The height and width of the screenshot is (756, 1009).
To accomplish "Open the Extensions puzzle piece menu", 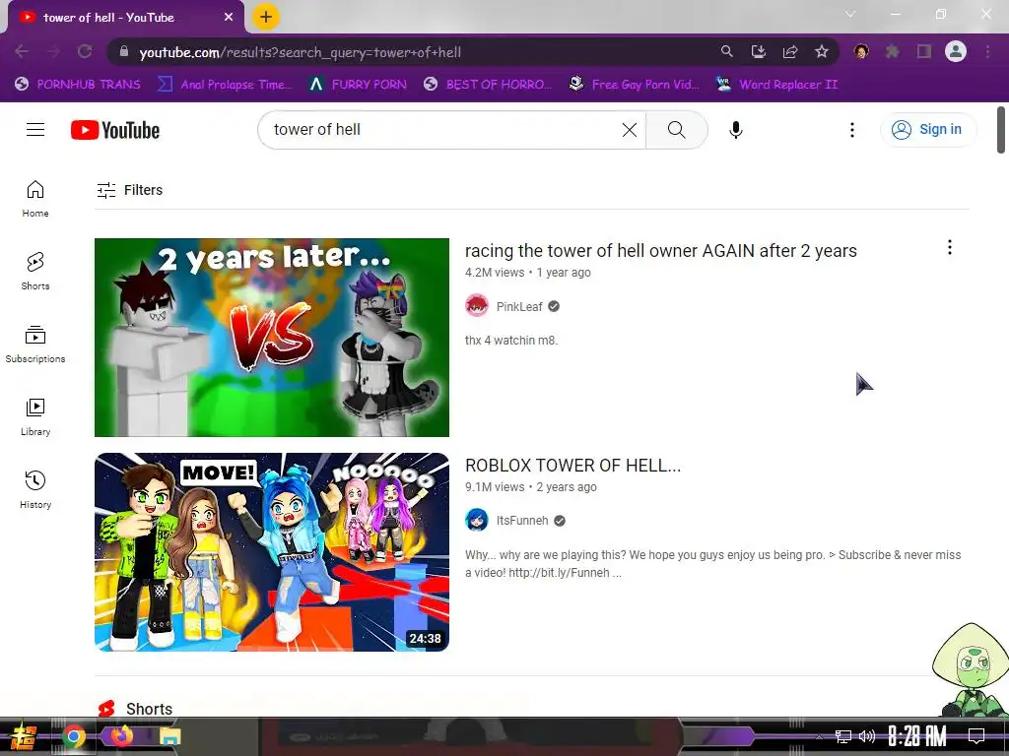I will click(x=893, y=51).
